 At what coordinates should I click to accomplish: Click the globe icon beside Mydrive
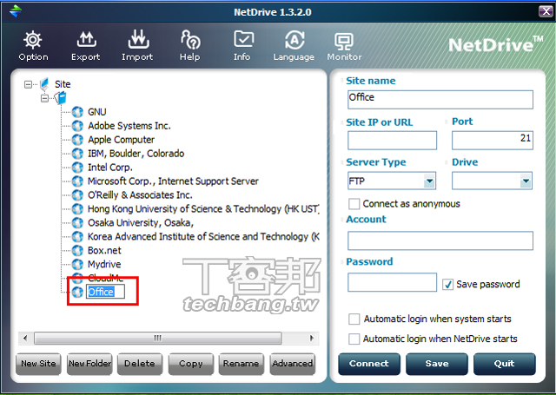[77, 264]
